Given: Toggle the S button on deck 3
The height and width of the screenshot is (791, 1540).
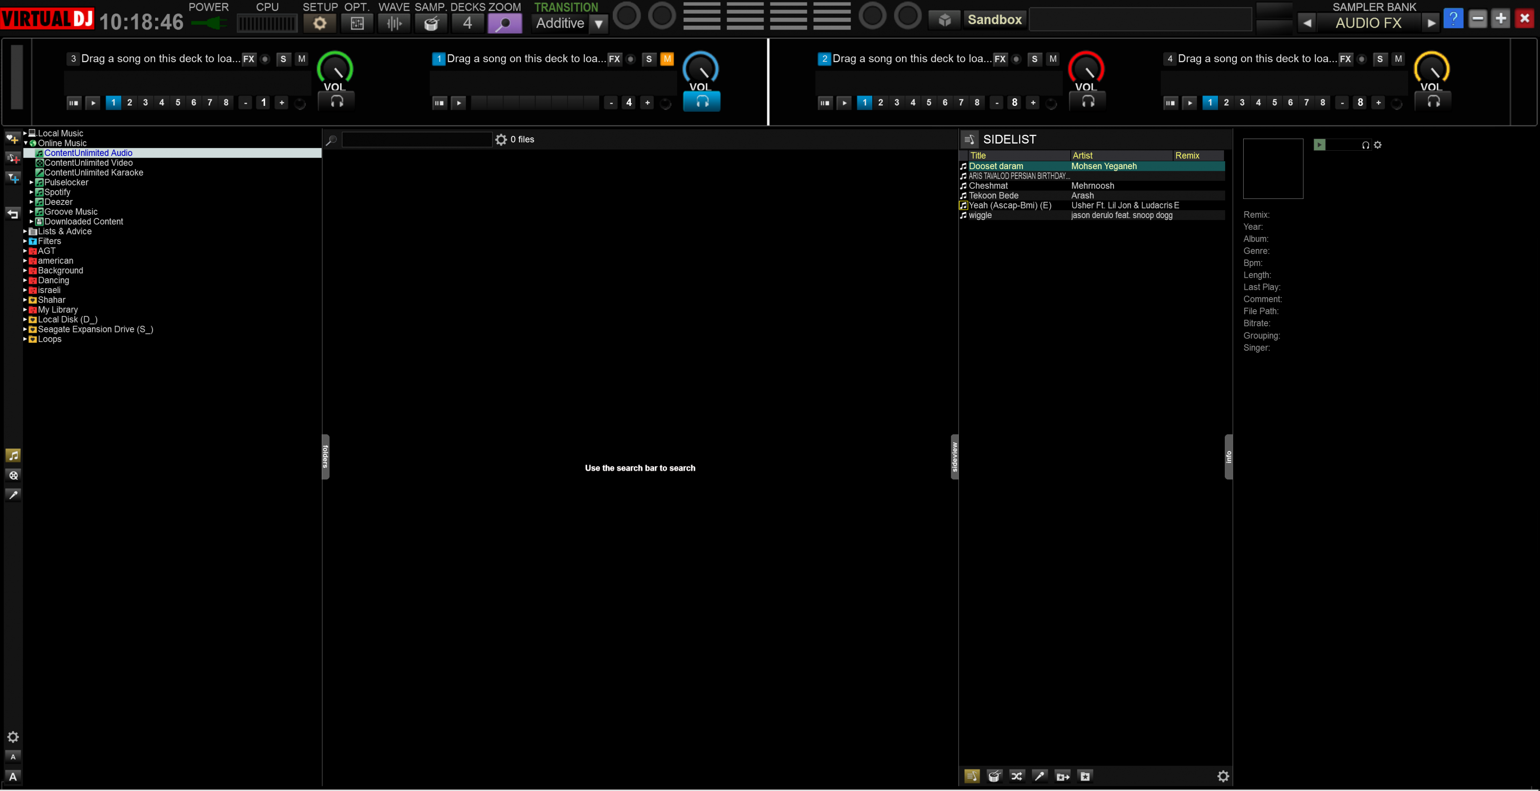Looking at the screenshot, I should point(284,59).
